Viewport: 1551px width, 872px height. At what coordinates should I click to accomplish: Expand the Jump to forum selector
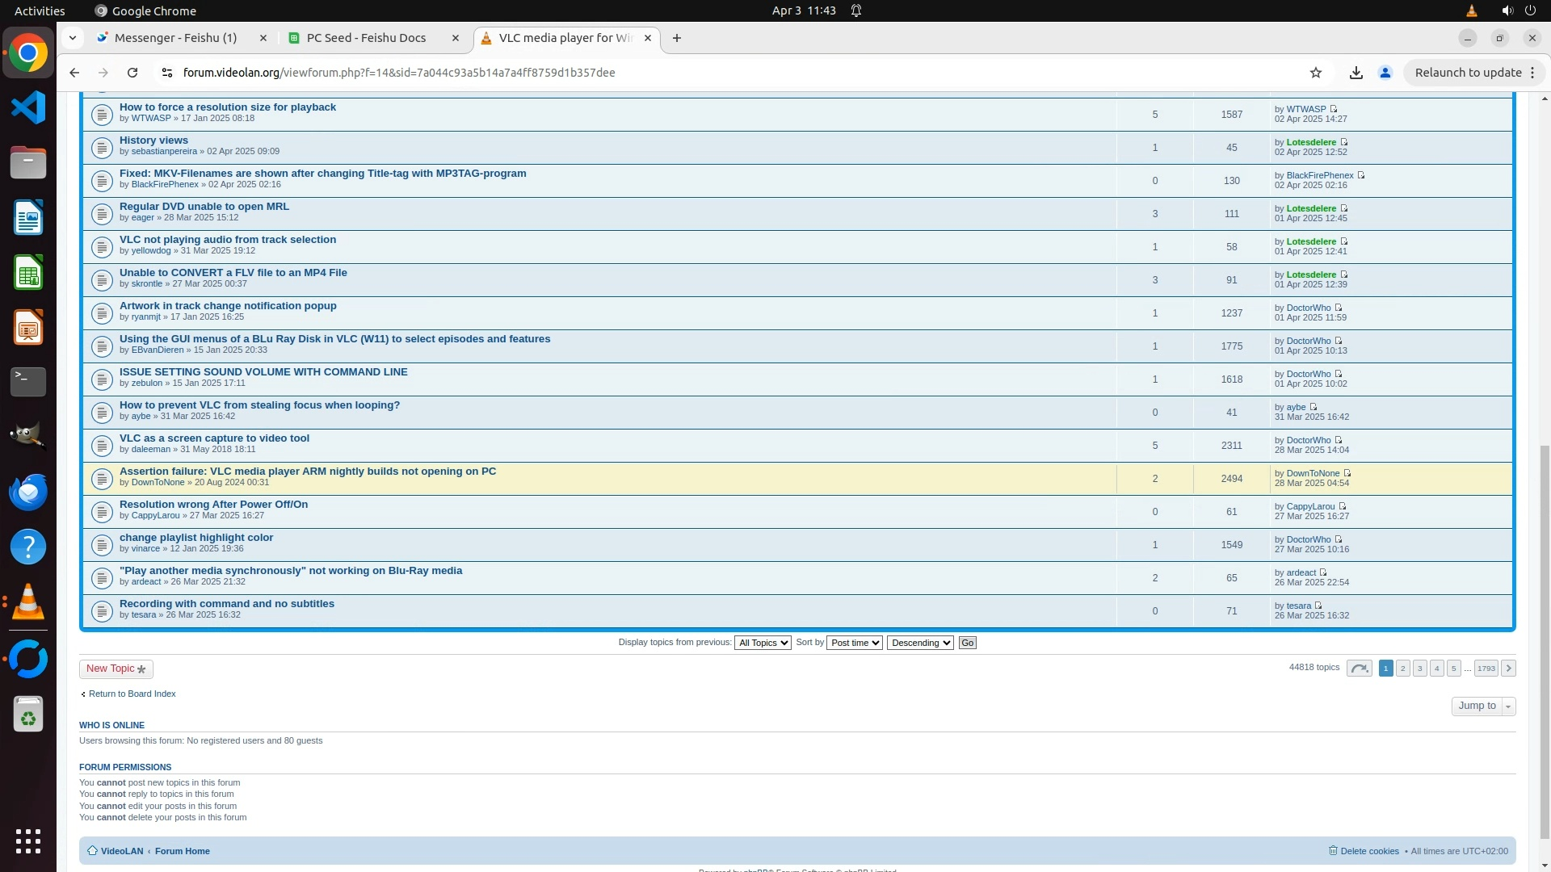click(1483, 706)
